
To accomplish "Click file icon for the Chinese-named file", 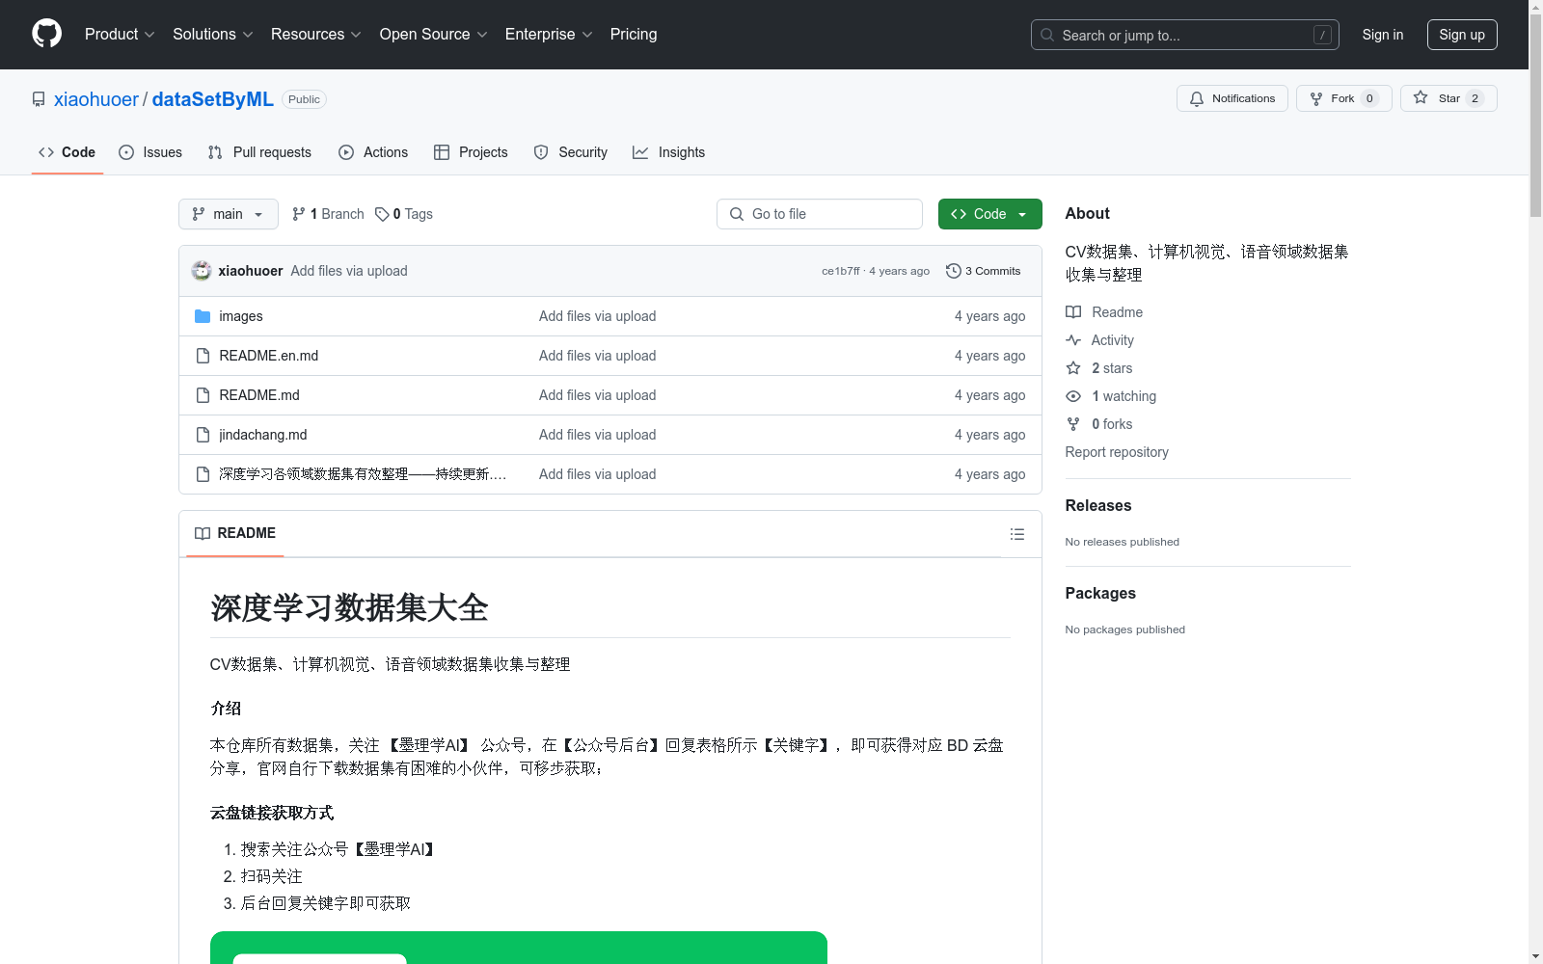I will 203,474.
